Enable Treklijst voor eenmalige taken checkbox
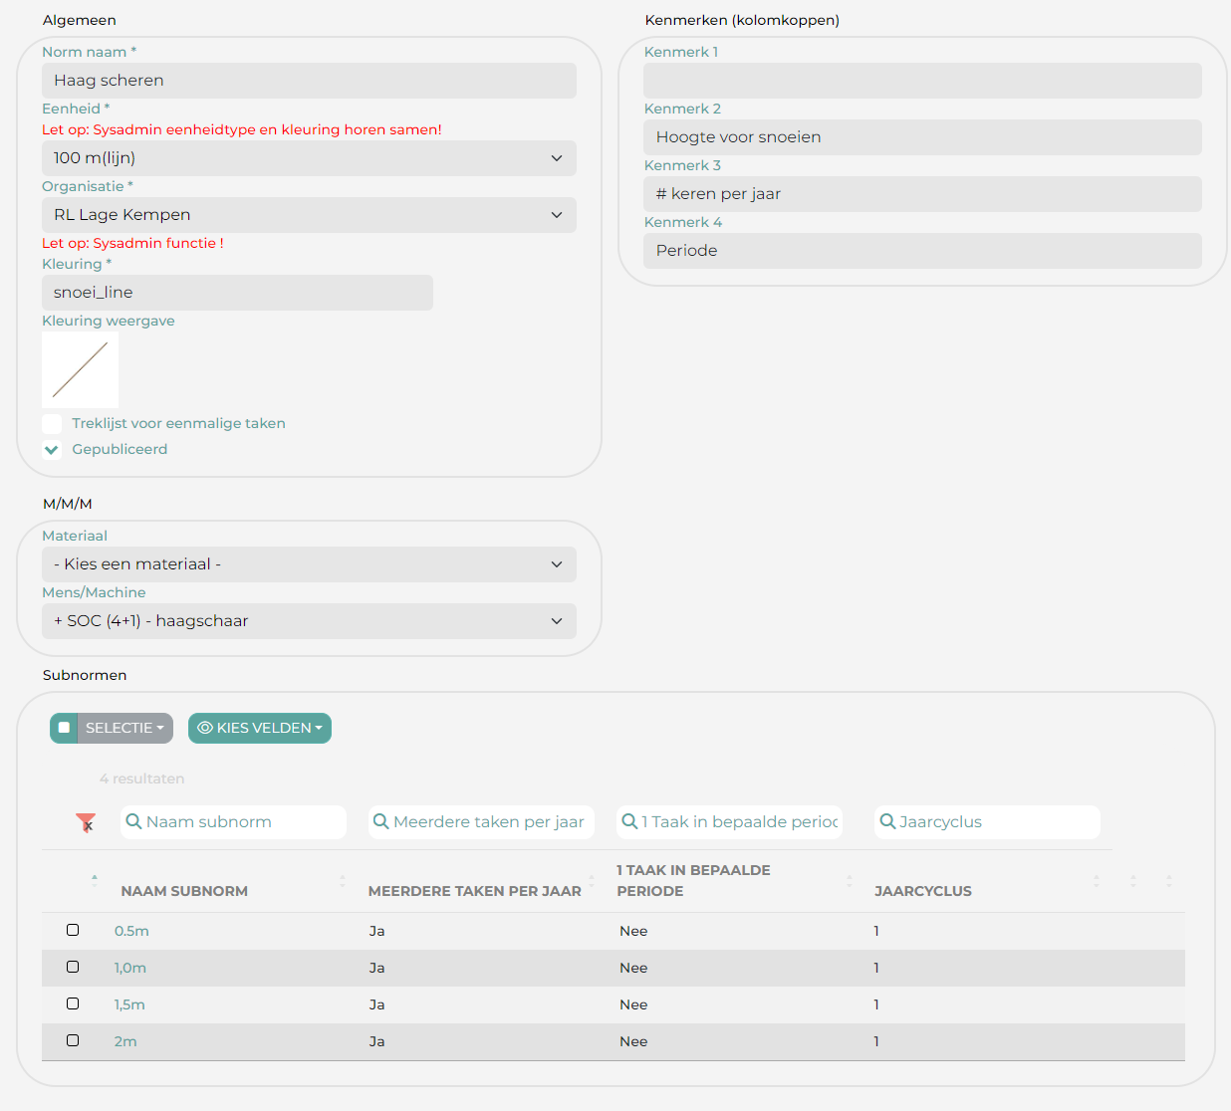Image resolution: width=1231 pixels, height=1111 pixels. 52,423
